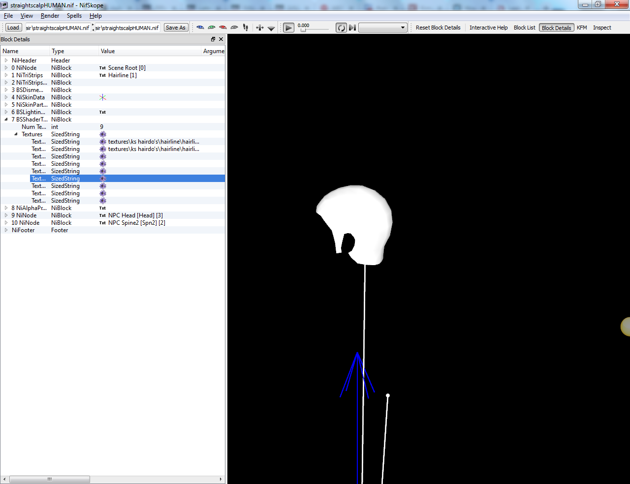630x484 pixels.
Task: Sort by the Name column header
Action: click(x=25, y=51)
